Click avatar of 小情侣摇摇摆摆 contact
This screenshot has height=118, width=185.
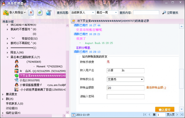click(x=17, y=85)
